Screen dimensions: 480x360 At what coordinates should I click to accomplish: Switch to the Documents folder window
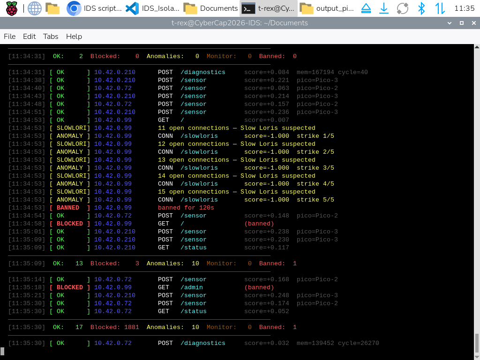tap(211, 8)
